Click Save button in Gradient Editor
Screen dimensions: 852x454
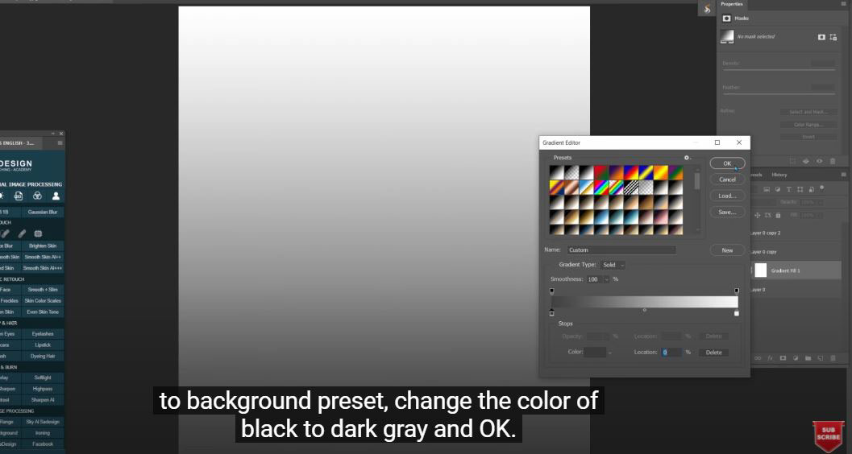(727, 212)
